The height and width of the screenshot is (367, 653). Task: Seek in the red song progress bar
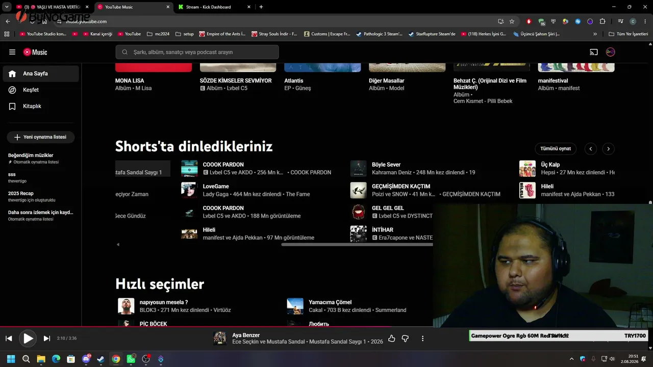coord(326,327)
